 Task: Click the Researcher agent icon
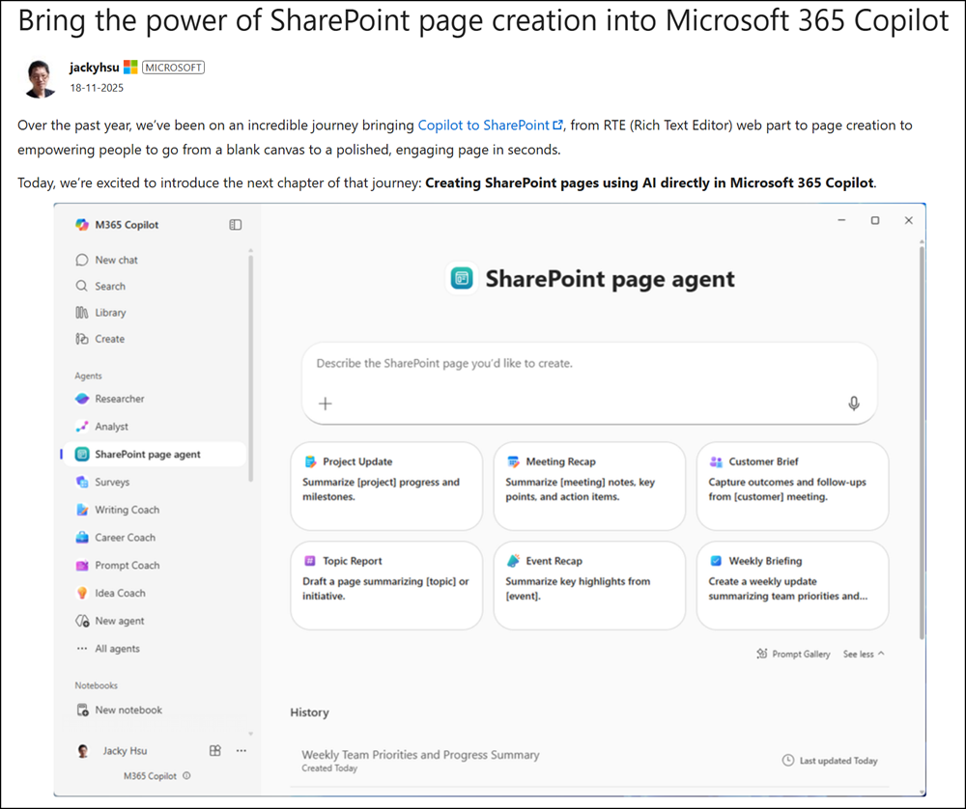coord(82,399)
